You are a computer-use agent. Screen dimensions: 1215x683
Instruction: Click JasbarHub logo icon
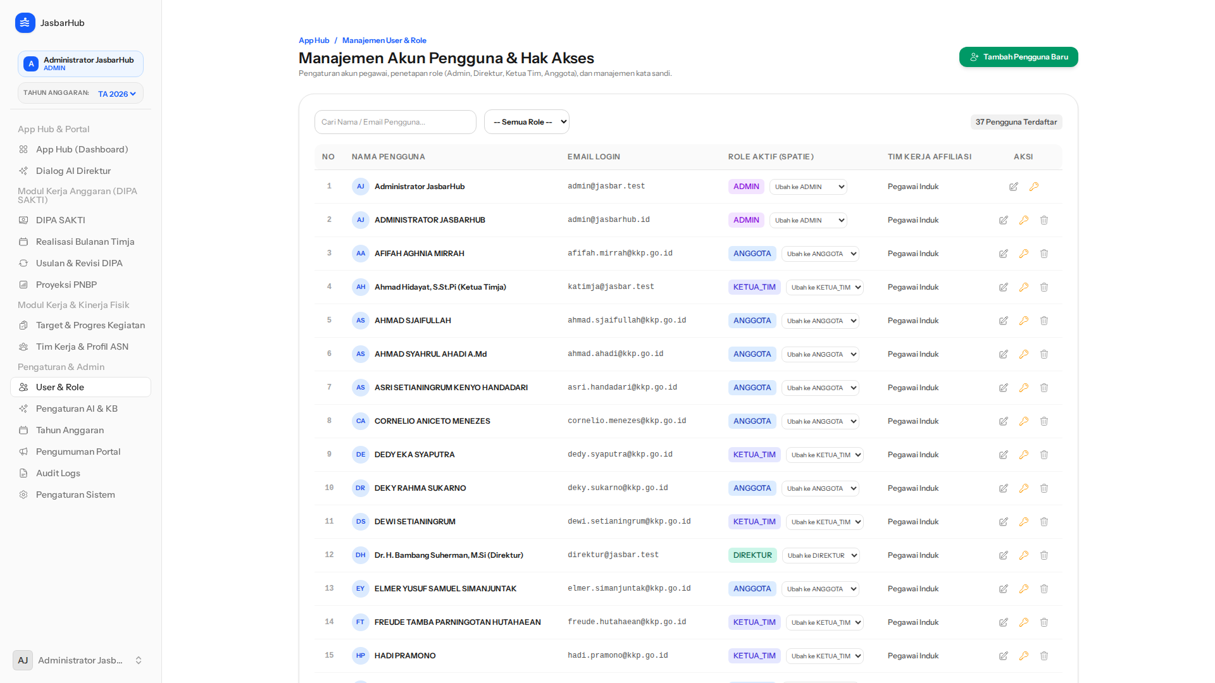click(x=25, y=23)
